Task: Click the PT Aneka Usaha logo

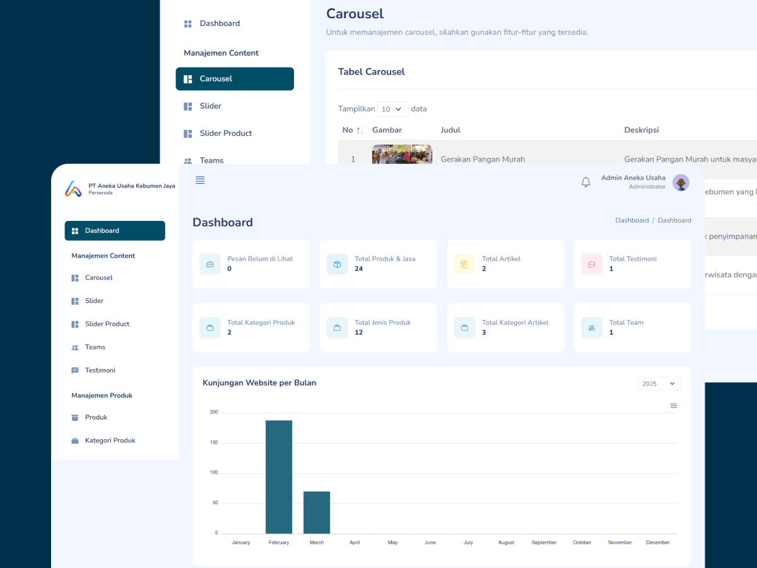Action: [x=73, y=189]
